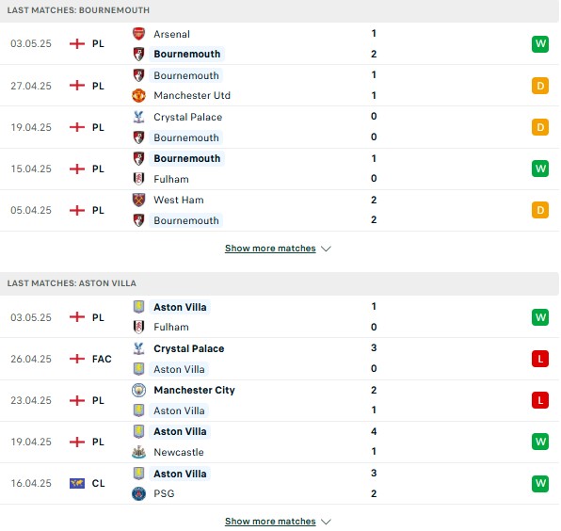Click the Newcastle club crest
This screenshot has width=561, height=531.
[x=138, y=452]
